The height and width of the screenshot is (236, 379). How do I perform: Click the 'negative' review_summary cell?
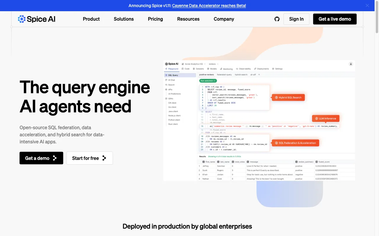[x=299, y=174]
